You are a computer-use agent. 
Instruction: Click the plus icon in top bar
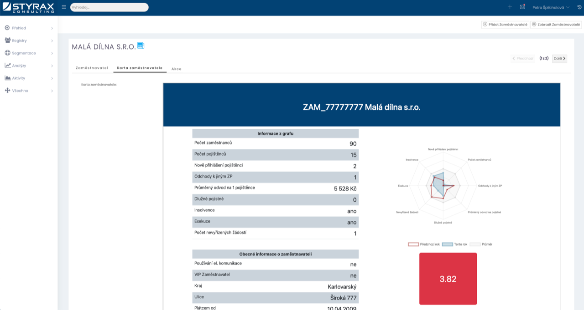click(x=510, y=7)
